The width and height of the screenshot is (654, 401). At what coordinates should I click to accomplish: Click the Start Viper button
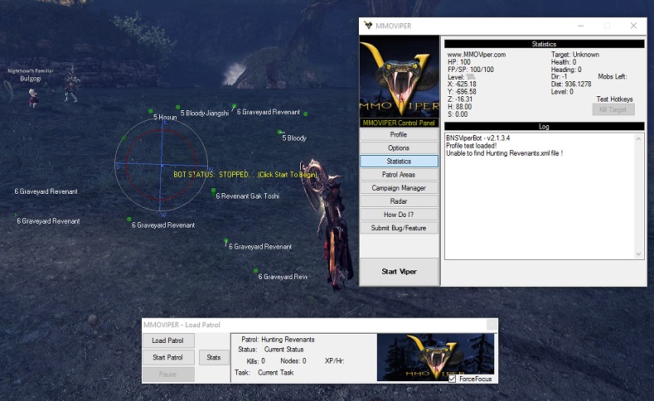coord(399,272)
